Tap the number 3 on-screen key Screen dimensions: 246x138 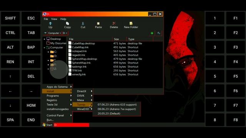[x=215, y=47]
